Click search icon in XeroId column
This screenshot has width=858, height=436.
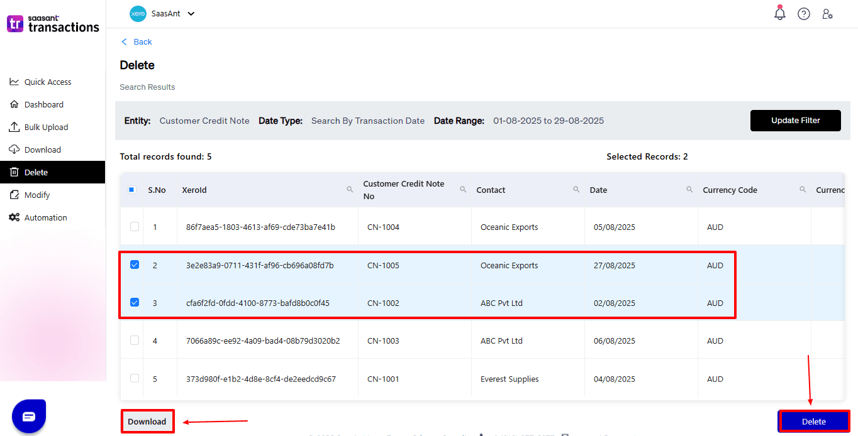click(x=350, y=189)
